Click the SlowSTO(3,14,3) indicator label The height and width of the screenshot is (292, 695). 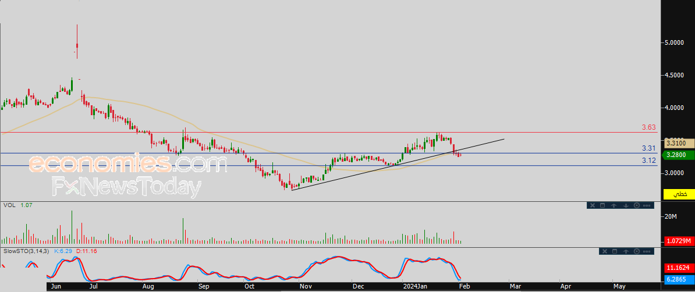(x=27, y=251)
